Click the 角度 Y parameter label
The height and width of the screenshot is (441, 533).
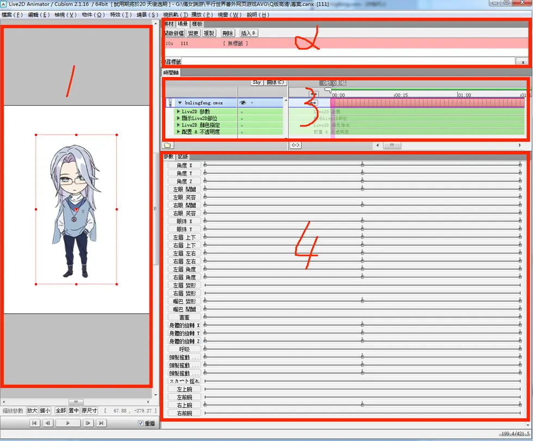tap(184, 173)
